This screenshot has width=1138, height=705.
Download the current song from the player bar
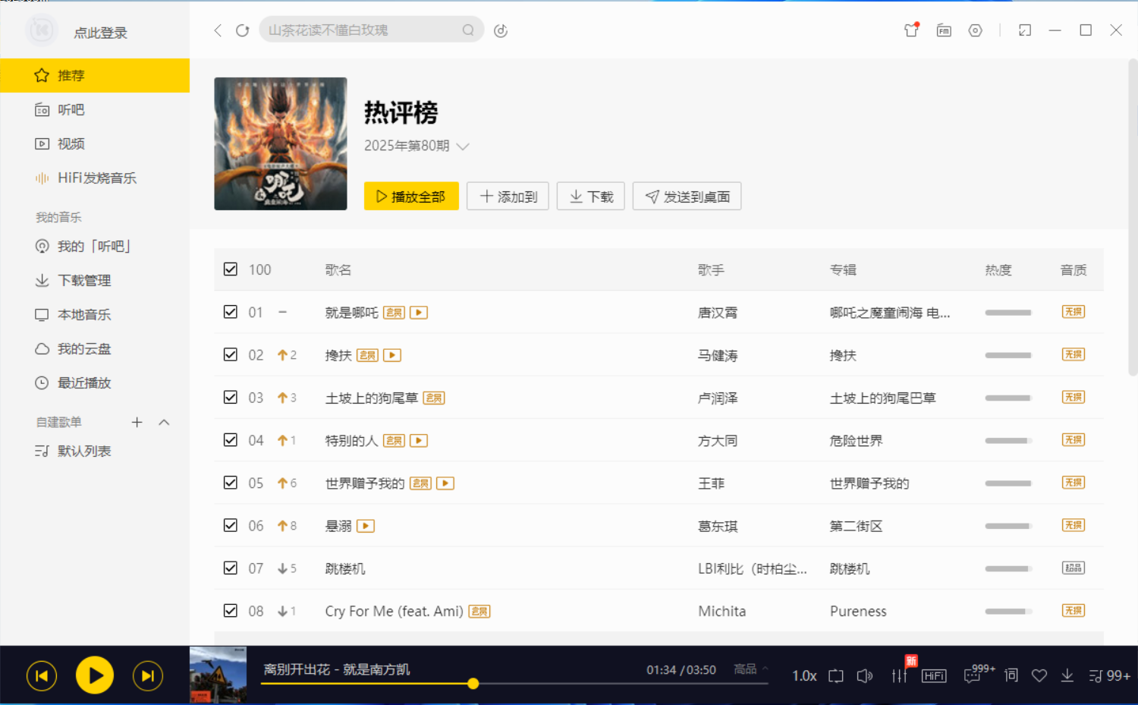pyautogui.click(x=1067, y=675)
